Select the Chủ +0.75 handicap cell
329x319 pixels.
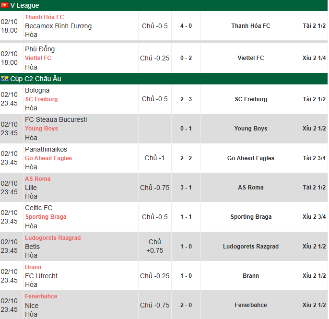155,246
